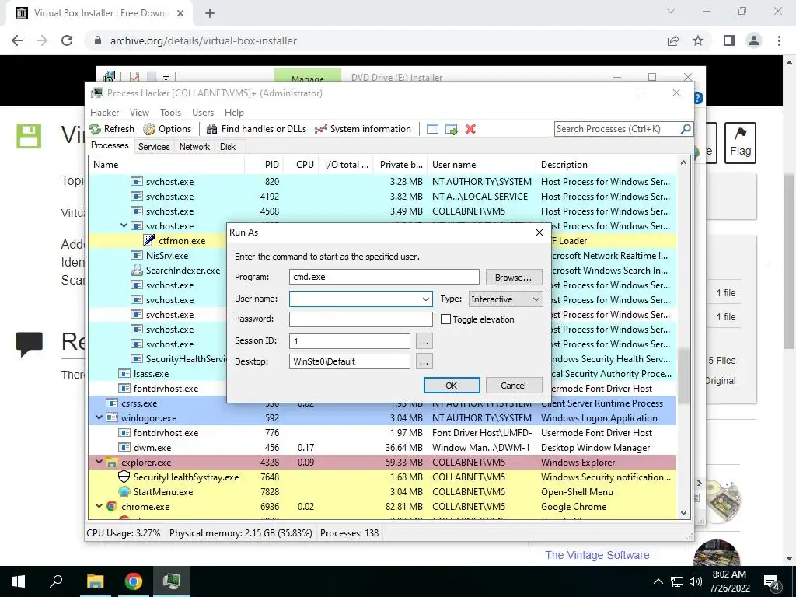796x597 pixels.
Task: Show hidden system tray icons
Action: point(658,581)
